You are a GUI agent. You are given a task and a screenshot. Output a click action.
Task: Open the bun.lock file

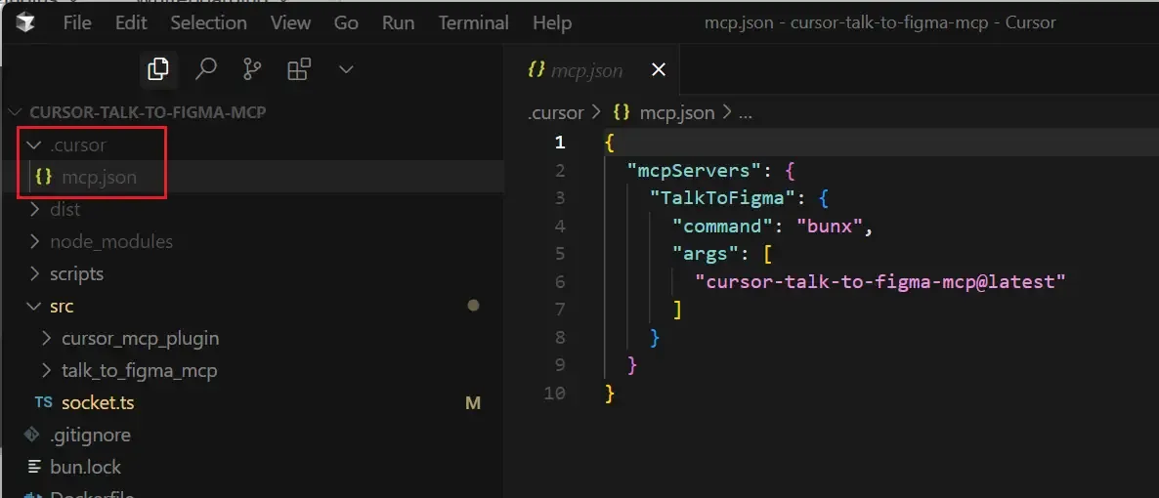(85, 467)
